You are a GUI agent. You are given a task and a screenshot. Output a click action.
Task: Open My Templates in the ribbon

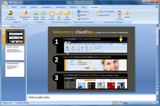tap(67, 15)
